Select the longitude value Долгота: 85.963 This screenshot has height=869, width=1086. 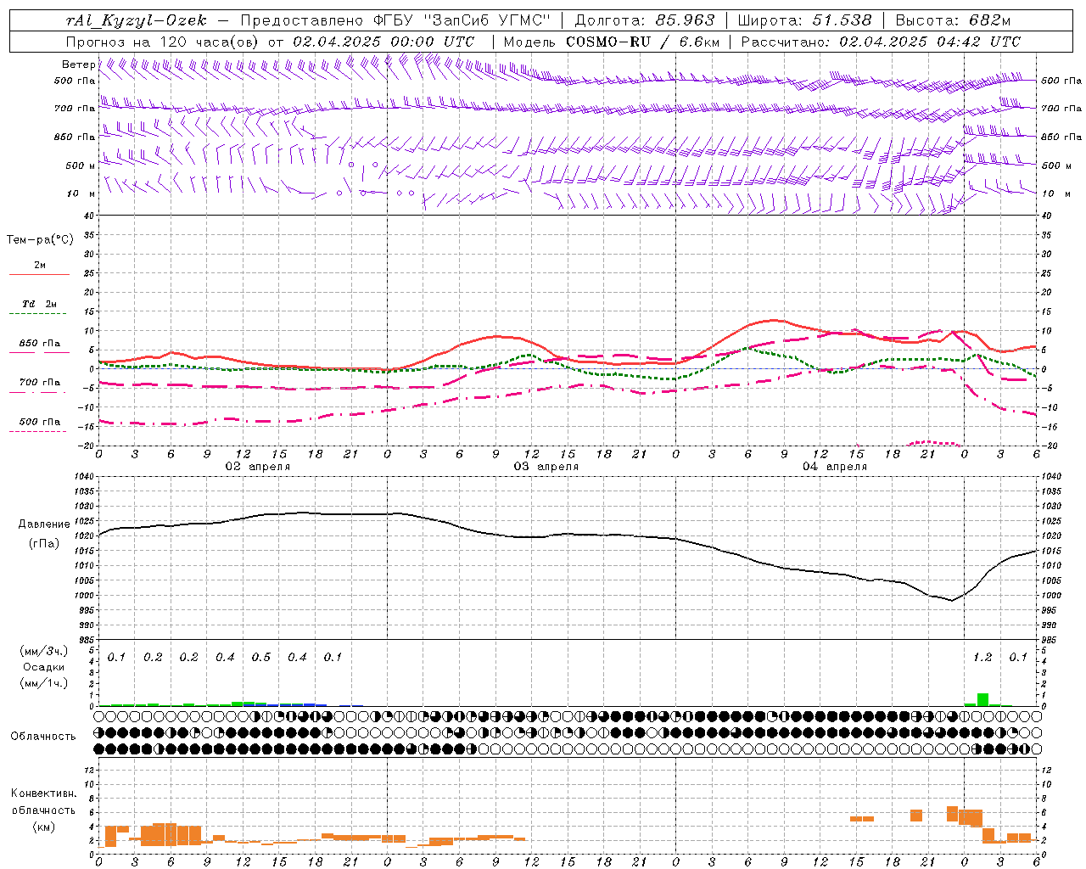pyautogui.click(x=645, y=20)
